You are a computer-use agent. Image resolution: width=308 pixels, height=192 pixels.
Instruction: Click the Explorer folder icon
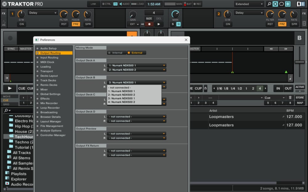click(x=7, y=178)
